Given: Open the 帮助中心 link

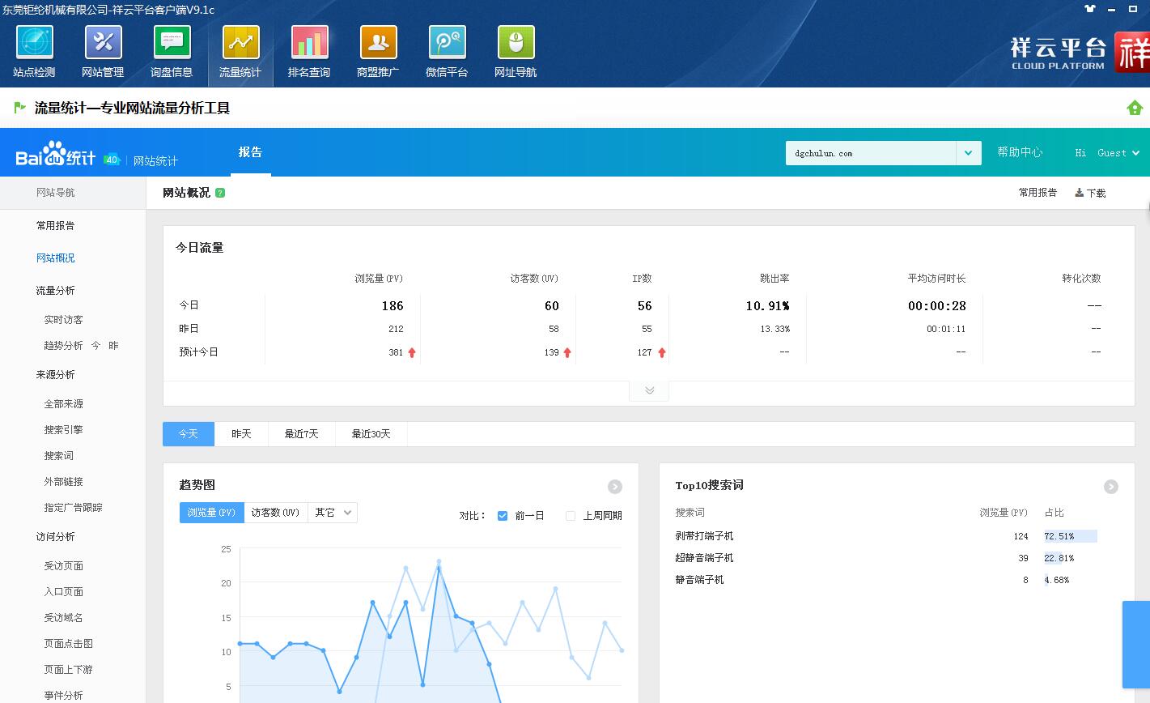Looking at the screenshot, I should [x=1020, y=152].
